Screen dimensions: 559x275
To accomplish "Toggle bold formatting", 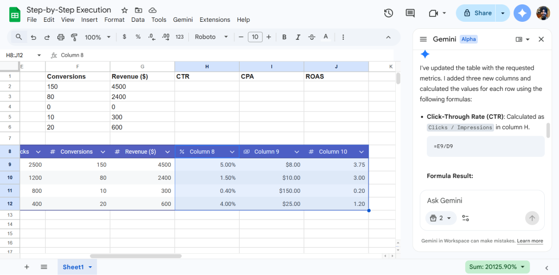I will coord(284,37).
